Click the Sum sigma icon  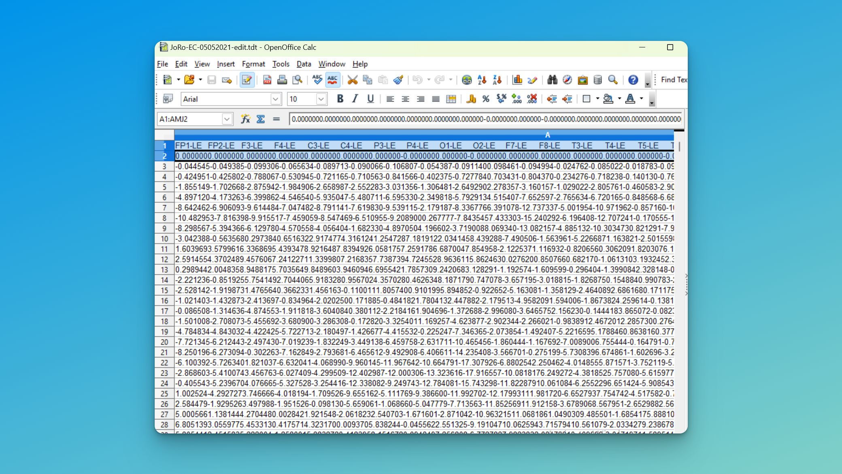click(x=261, y=119)
